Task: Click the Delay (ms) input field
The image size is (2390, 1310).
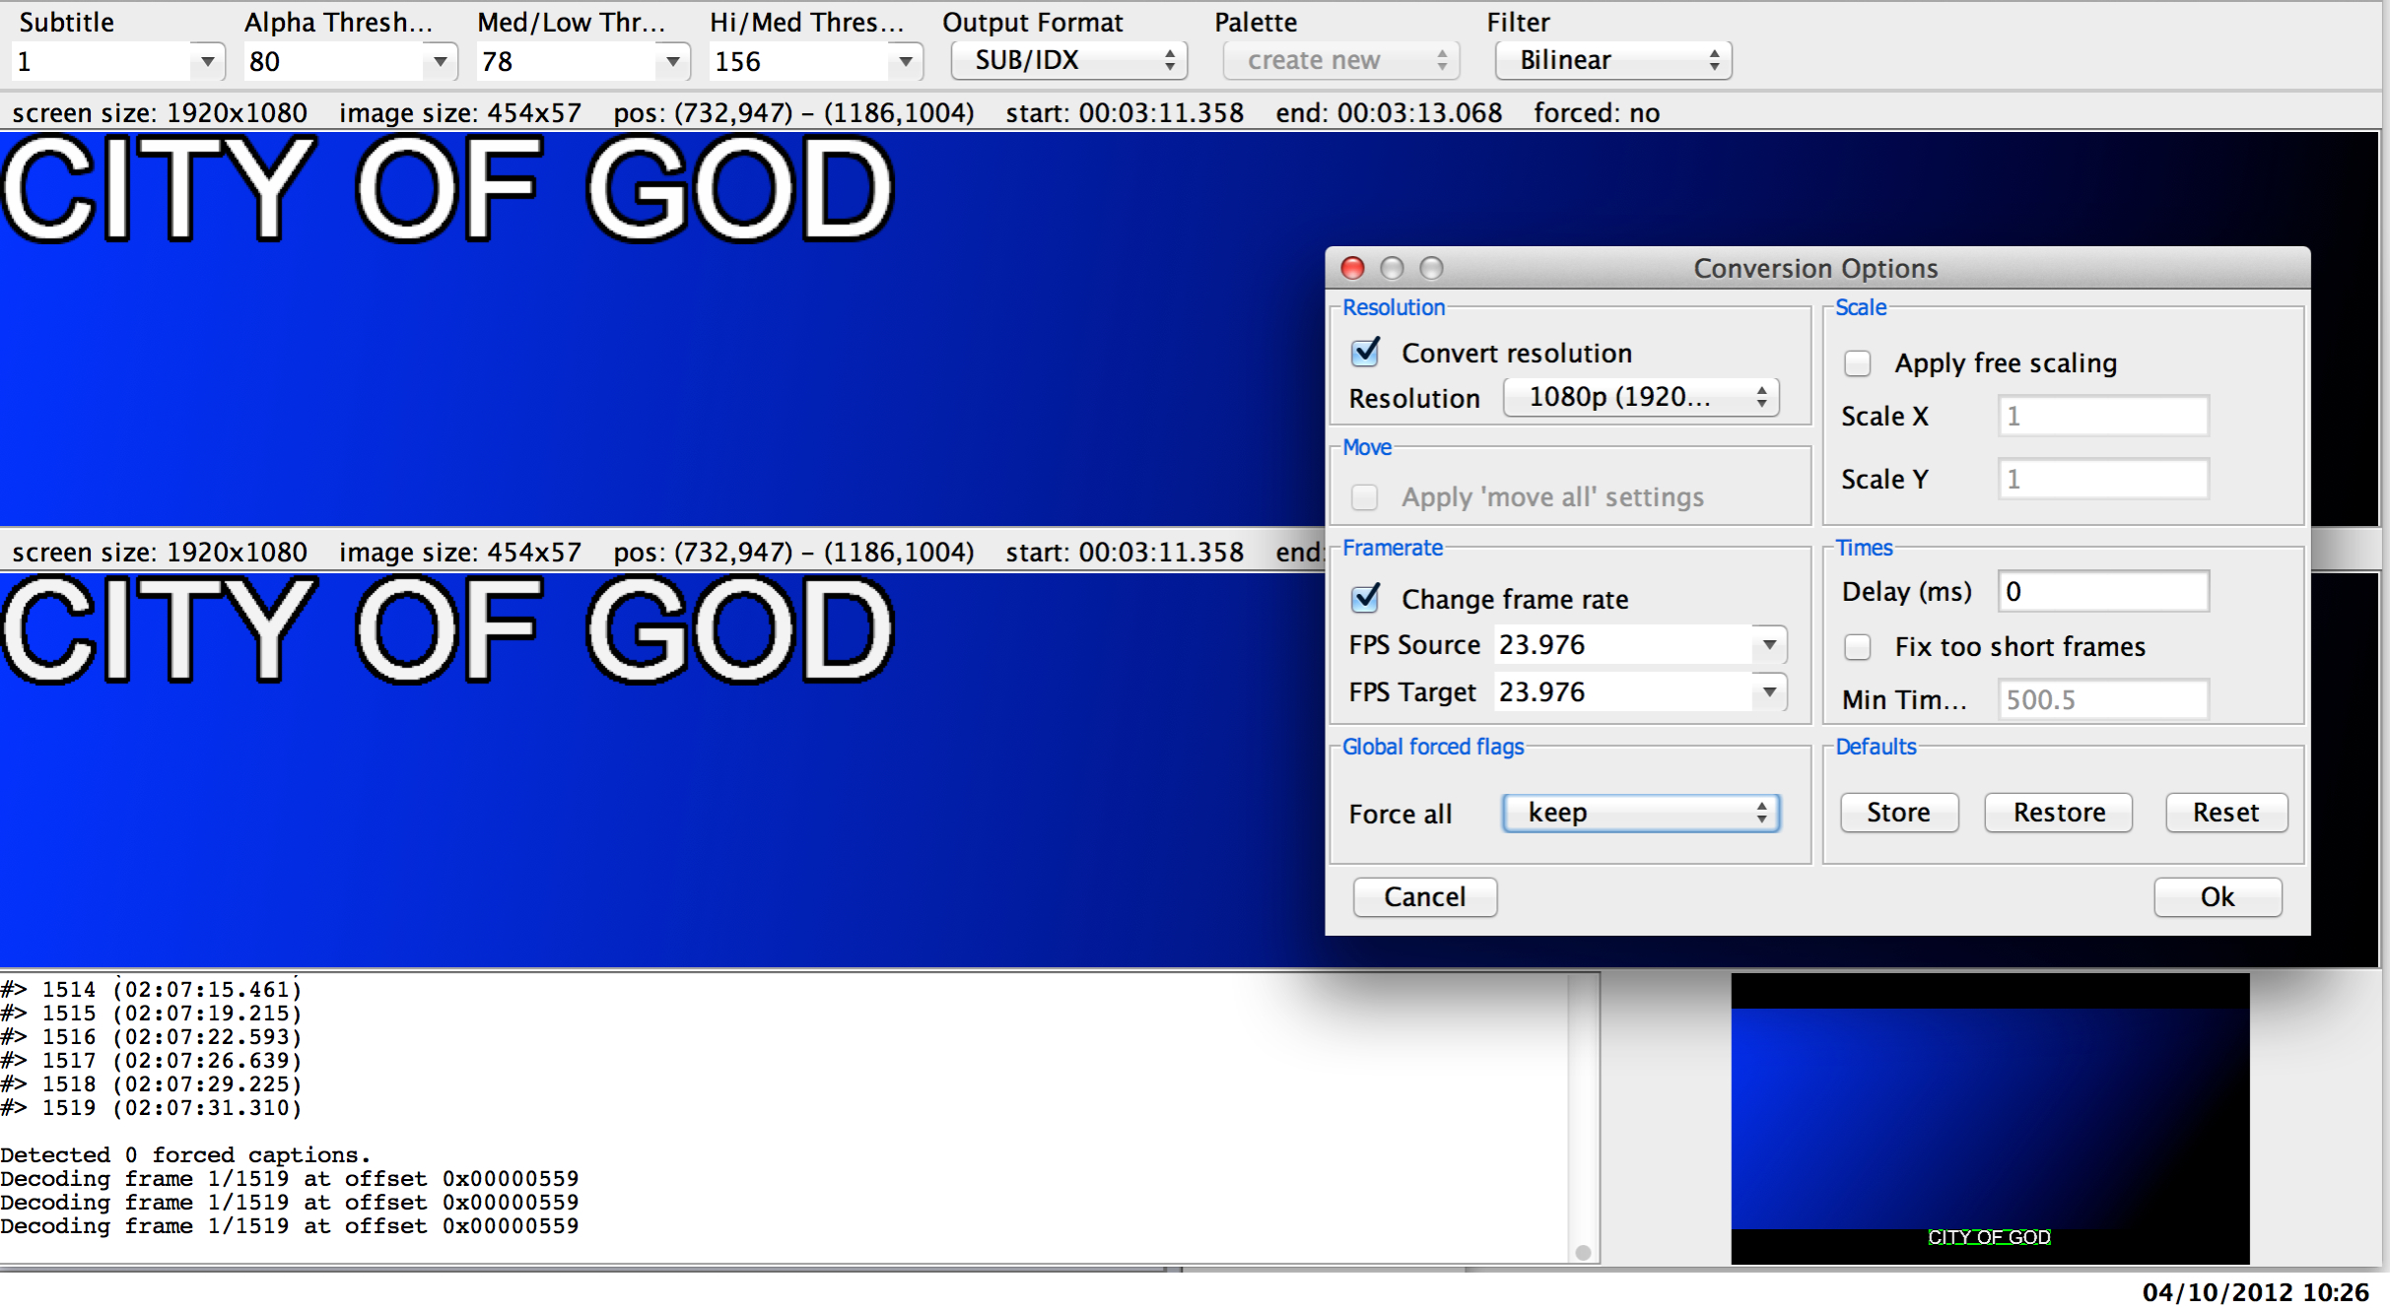Action: point(2103,591)
